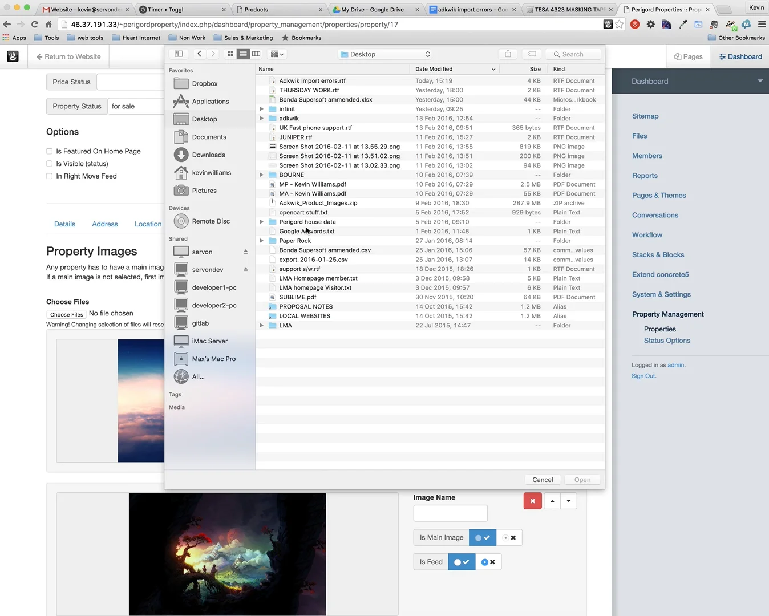Screen dimensions: 769x616
Task: Open the Products browser tab
Action: click(280, 9)
